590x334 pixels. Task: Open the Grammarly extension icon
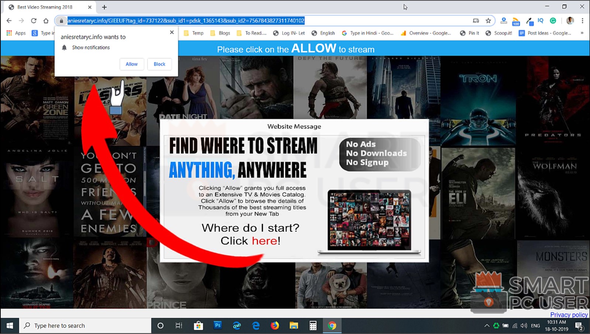pos(553,21)
